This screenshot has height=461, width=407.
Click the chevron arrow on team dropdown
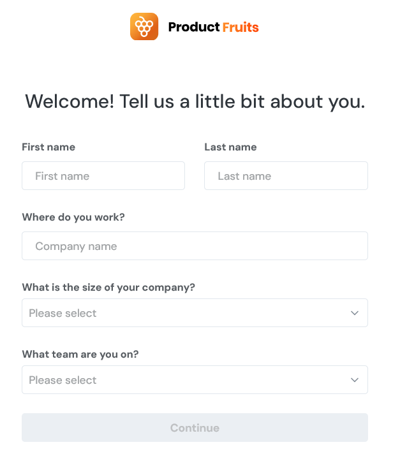click(355, 380)
